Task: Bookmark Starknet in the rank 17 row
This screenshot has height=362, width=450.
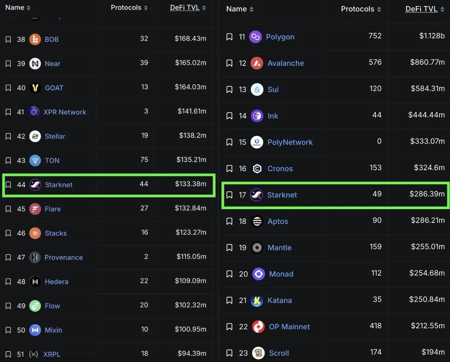Action: point(229,195)
